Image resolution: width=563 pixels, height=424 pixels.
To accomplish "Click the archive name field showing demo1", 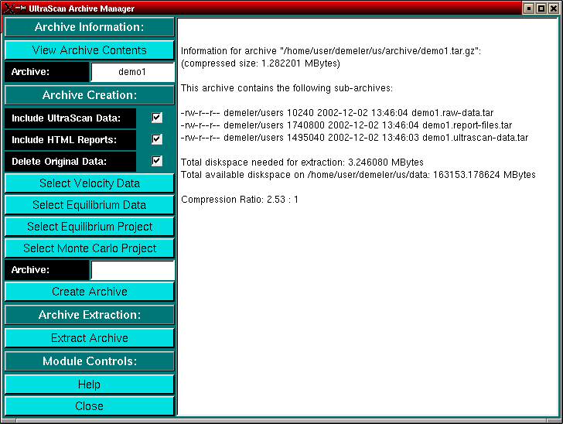I will 132,72.
